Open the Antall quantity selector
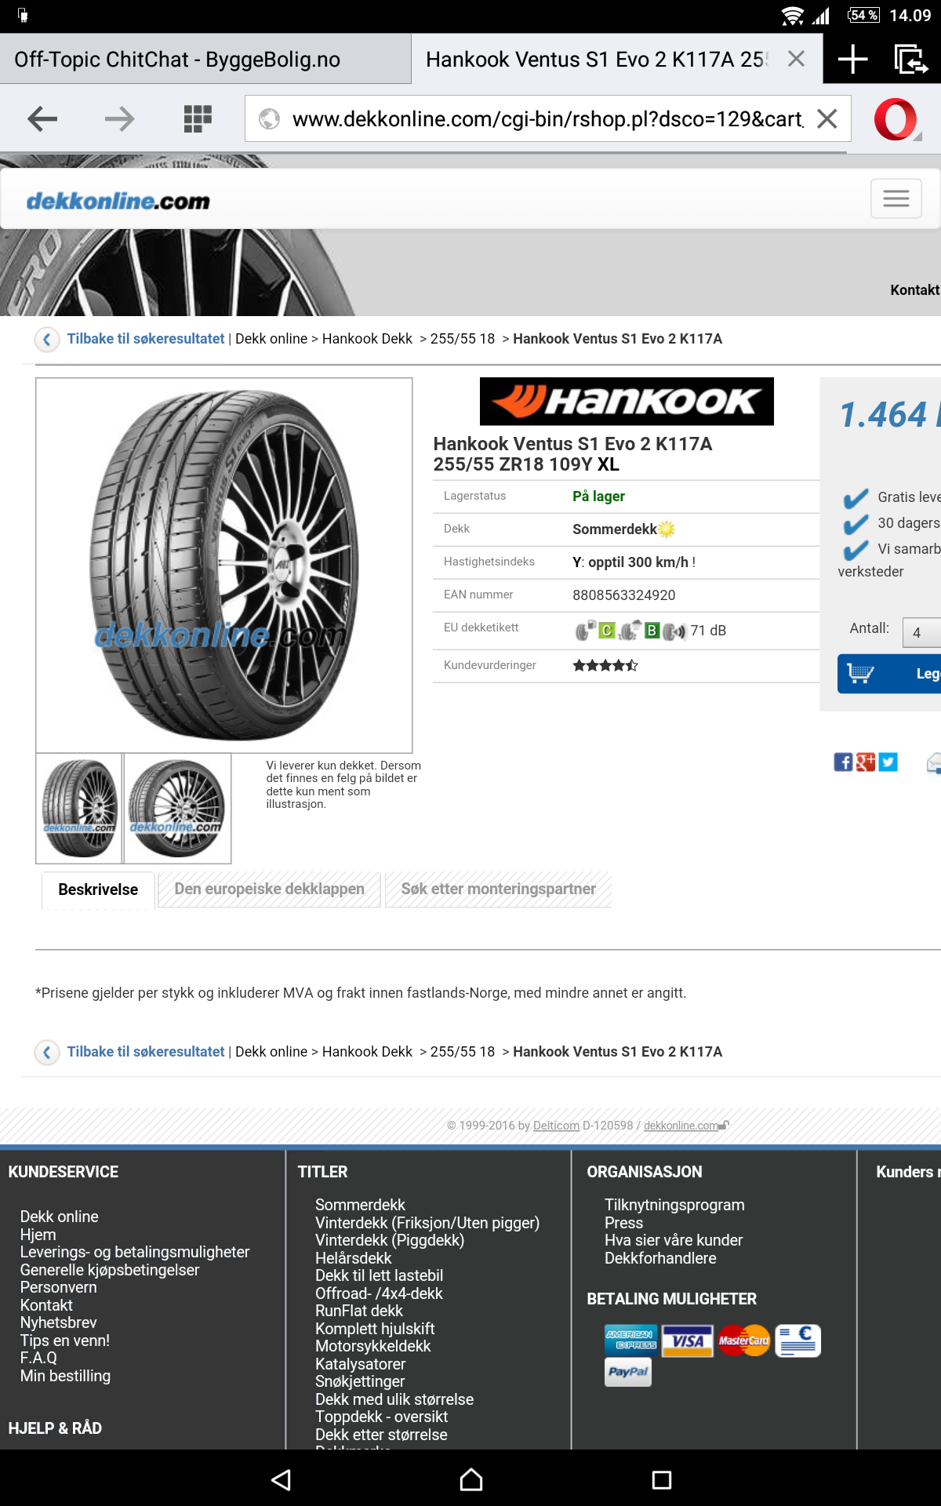The width and height of the screenshot is (941, 1506). point(922,632)
